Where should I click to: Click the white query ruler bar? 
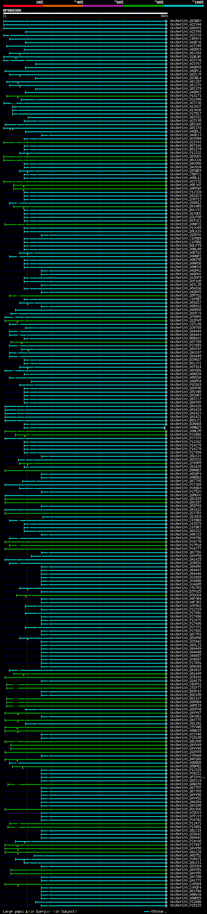click(x=85, y=14)
